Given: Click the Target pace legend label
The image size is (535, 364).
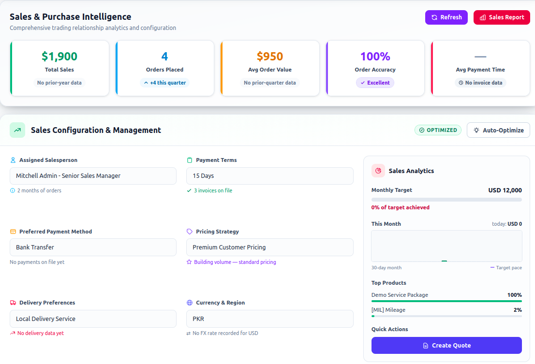Looking at the screenshot, I should coord(509,268).
